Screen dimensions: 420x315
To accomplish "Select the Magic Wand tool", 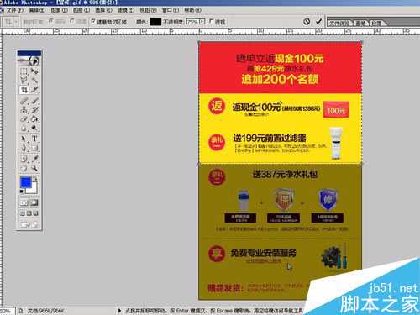I will [x=34, y=81].
